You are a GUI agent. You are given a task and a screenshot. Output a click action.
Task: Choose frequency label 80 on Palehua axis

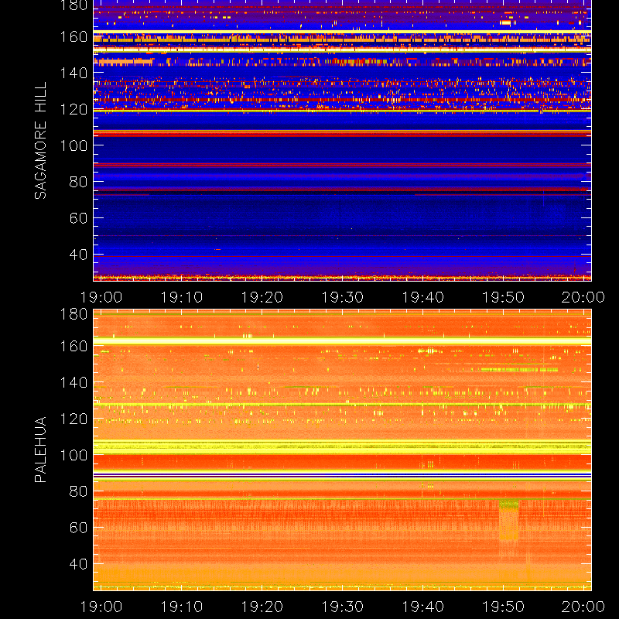point(78,491)
